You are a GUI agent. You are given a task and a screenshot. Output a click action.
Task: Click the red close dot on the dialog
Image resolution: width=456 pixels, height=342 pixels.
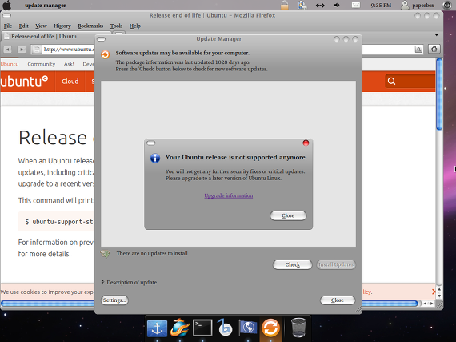pos(306,143)
